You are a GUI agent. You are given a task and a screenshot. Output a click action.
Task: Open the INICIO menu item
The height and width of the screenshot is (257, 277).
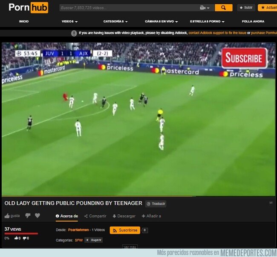[24, 21]
